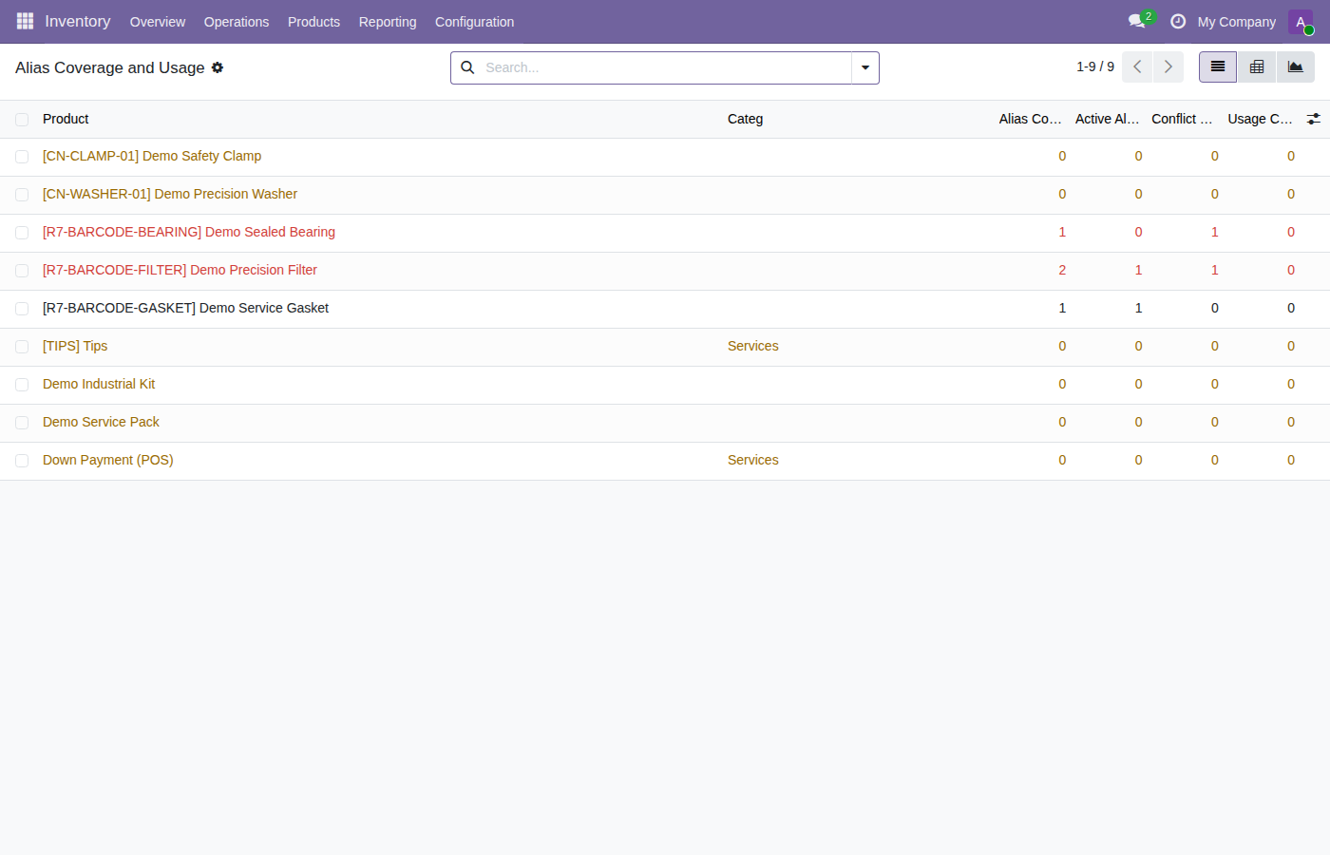Open the Products menu
The image size is (1330, 855).
click(313, 22)
